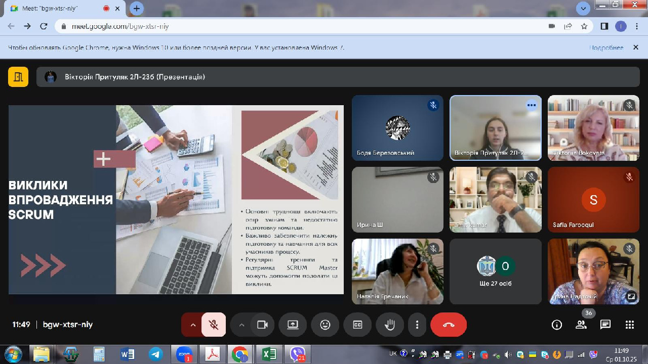This screenshot has height=364, width=648.
Task: Open the activities grid icon
Action: click(x=630, y=325)
